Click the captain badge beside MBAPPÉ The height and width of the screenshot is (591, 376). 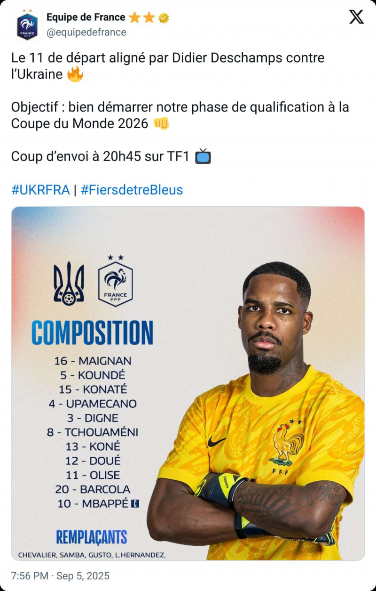click(x=135, y=504)
